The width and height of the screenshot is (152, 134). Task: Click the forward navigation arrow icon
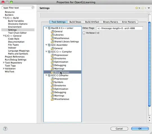[x=143, y=8]
